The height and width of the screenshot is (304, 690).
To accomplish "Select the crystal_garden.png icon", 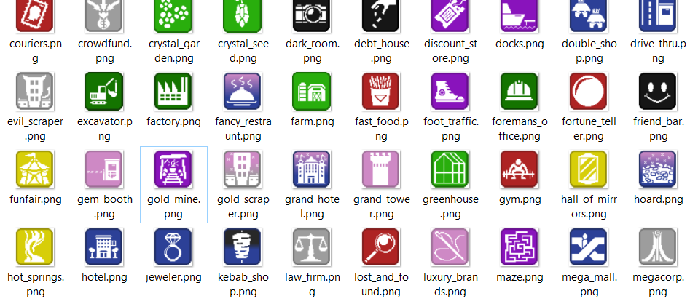I will point(173,15).
